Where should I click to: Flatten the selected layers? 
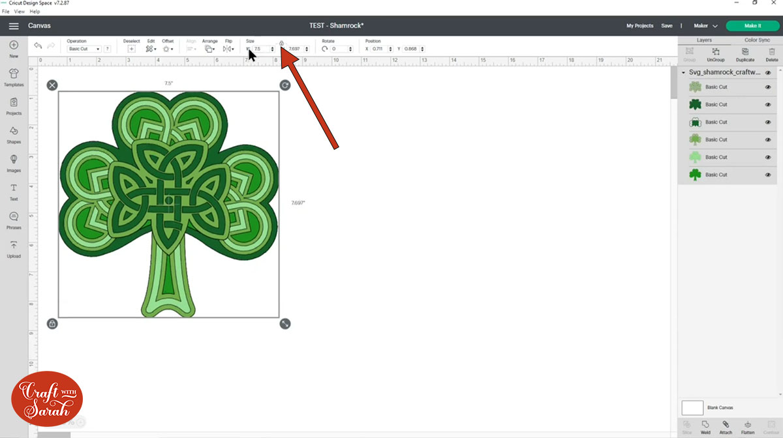[747, 427]
